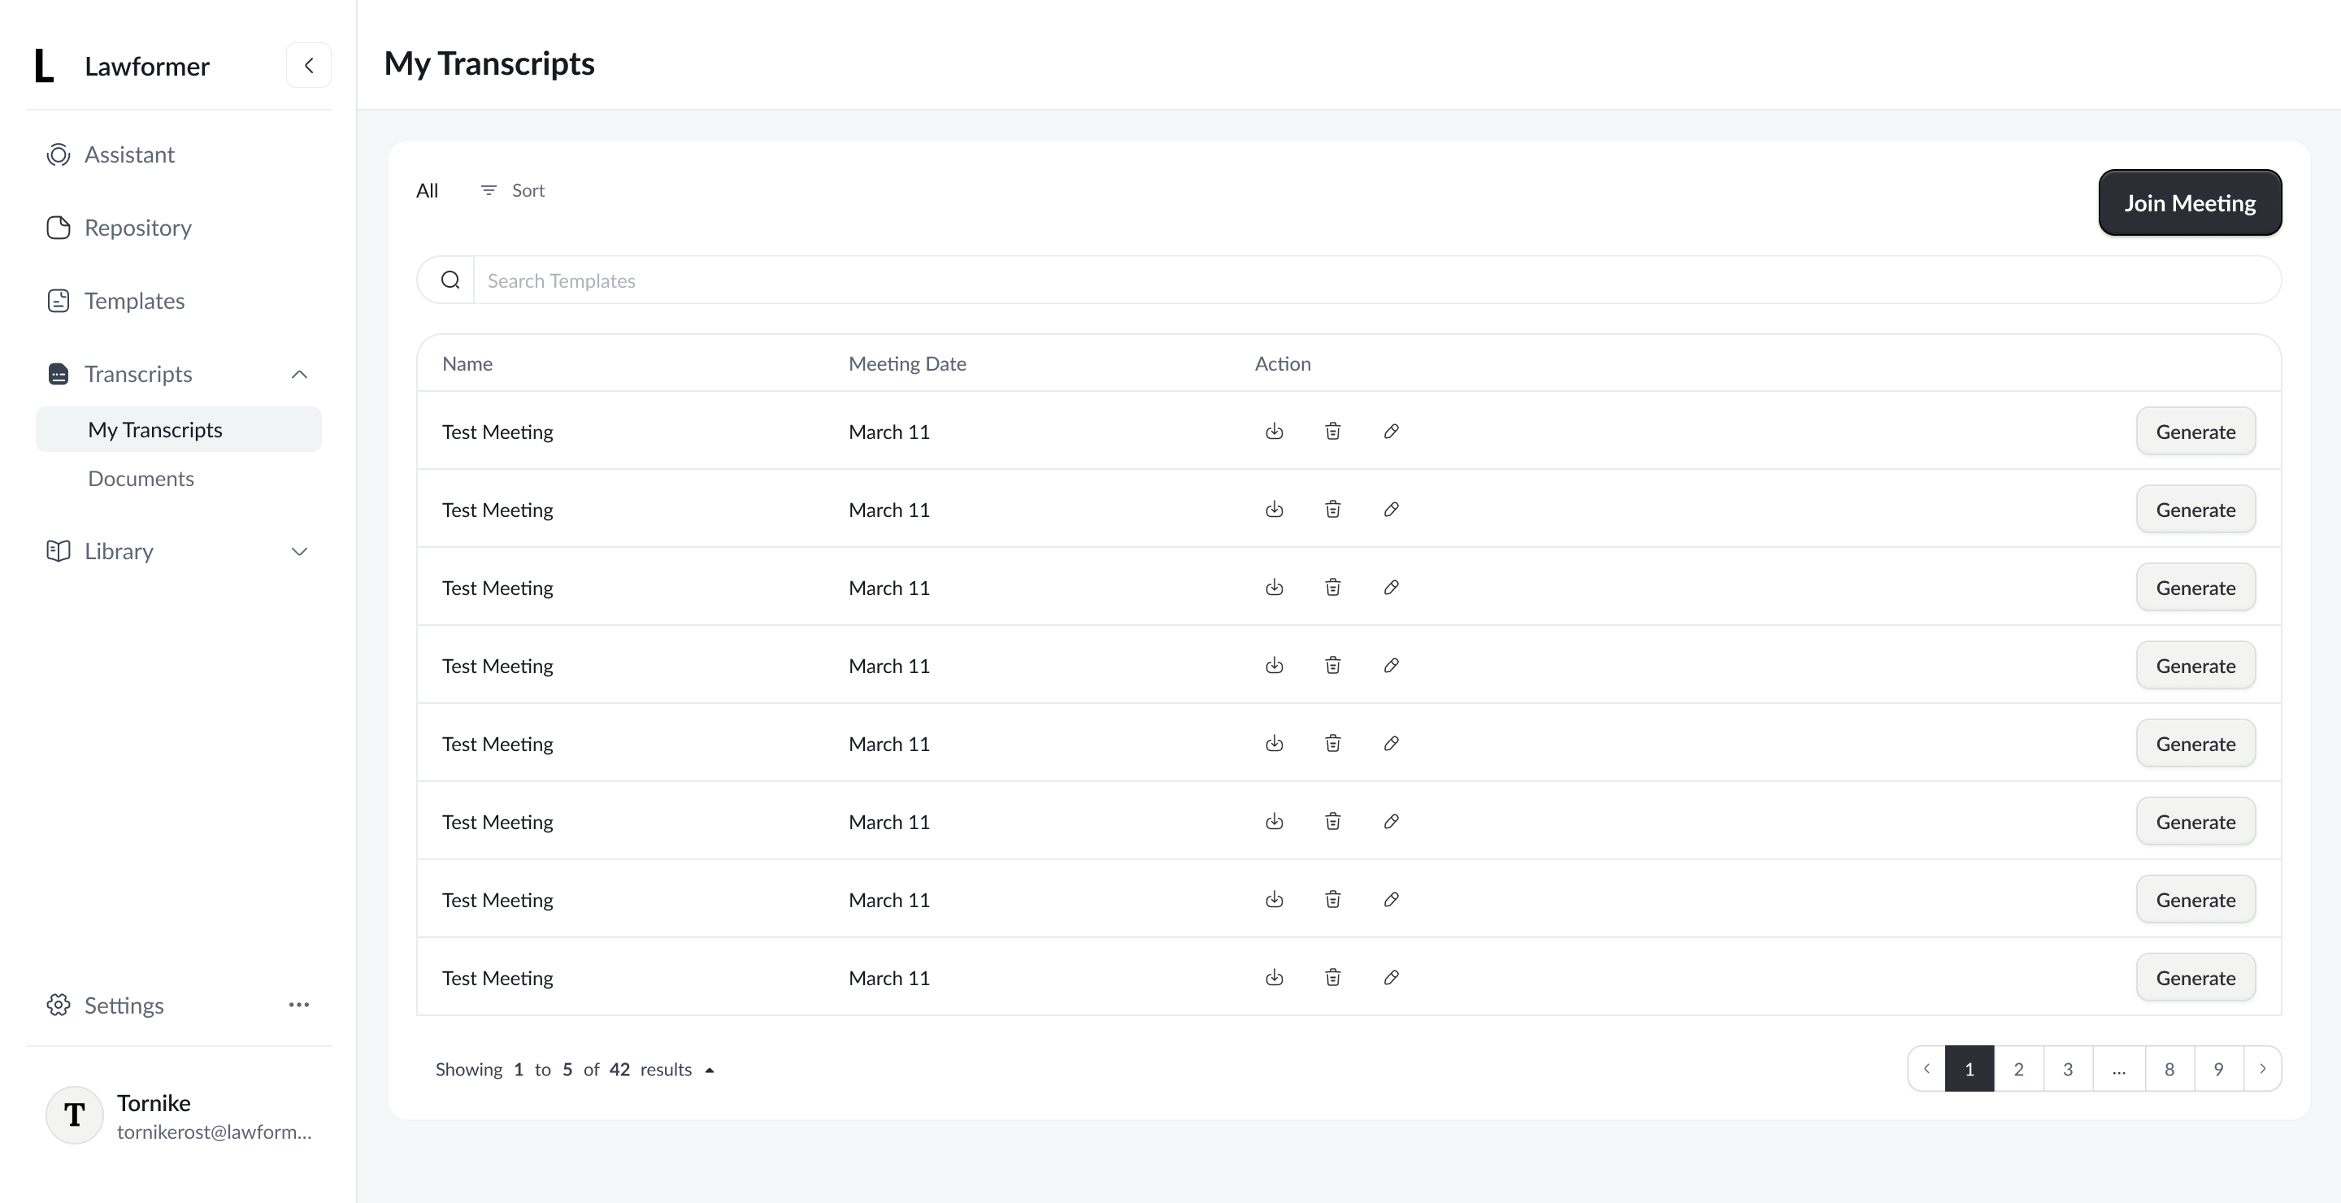Open the Settings gear
The height and width of the screenshot is (1203, 2341).
[59, 1005]
